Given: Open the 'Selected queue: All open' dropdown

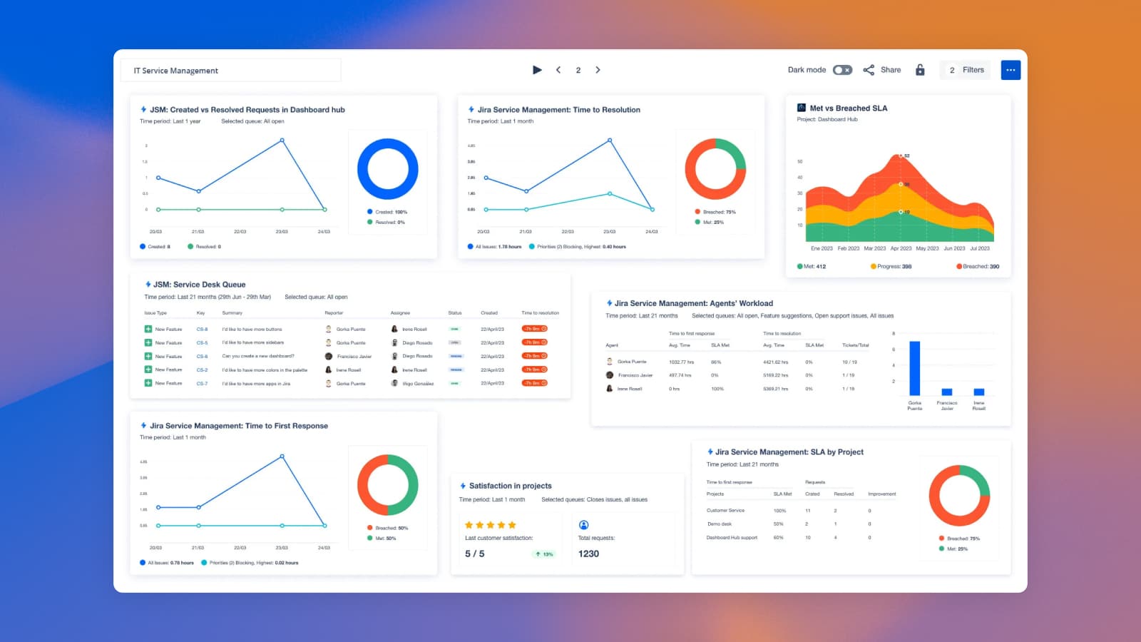Looking at the screenshot, I should 253,121.
